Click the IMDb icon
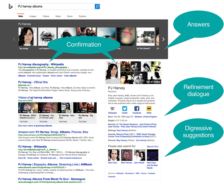The image size is (224, 188). tap(149, 109)
